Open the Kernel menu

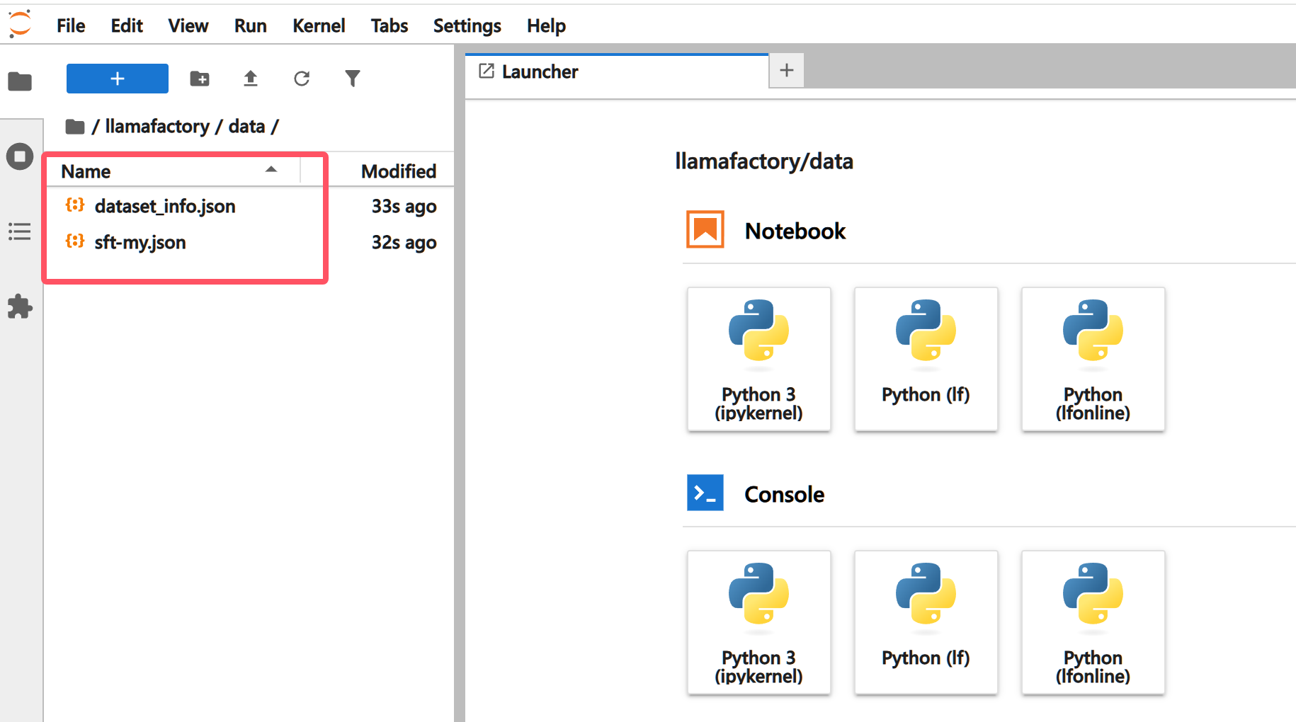pos(319,26)
